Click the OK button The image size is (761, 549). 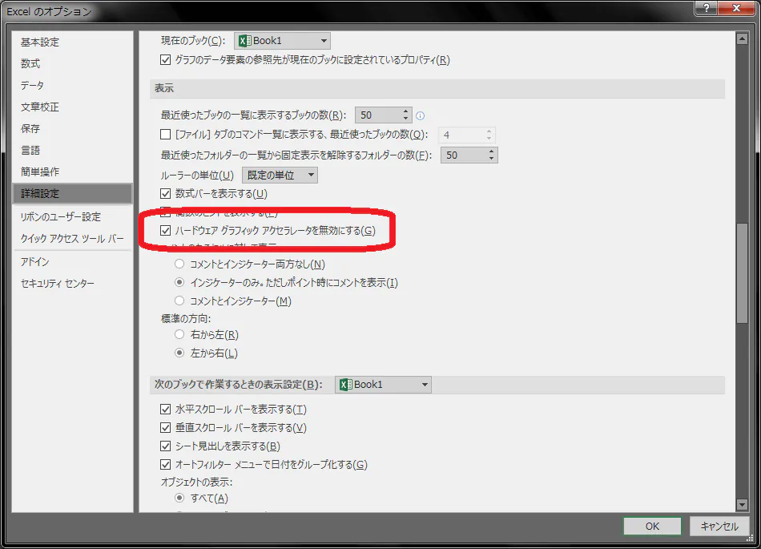pos(652,527)
